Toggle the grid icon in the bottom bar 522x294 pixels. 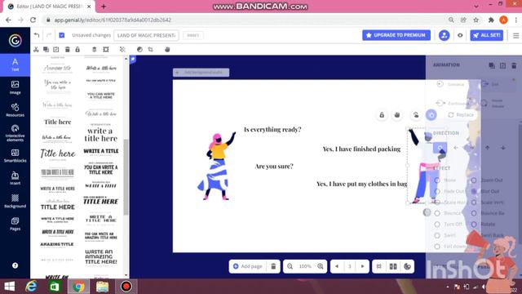378,266
